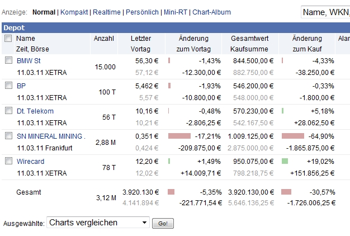This screenshot has height=236, width=350.
Task: Click the Name, WKN search field
Action: pyautogui.click(x=325, y=12)
